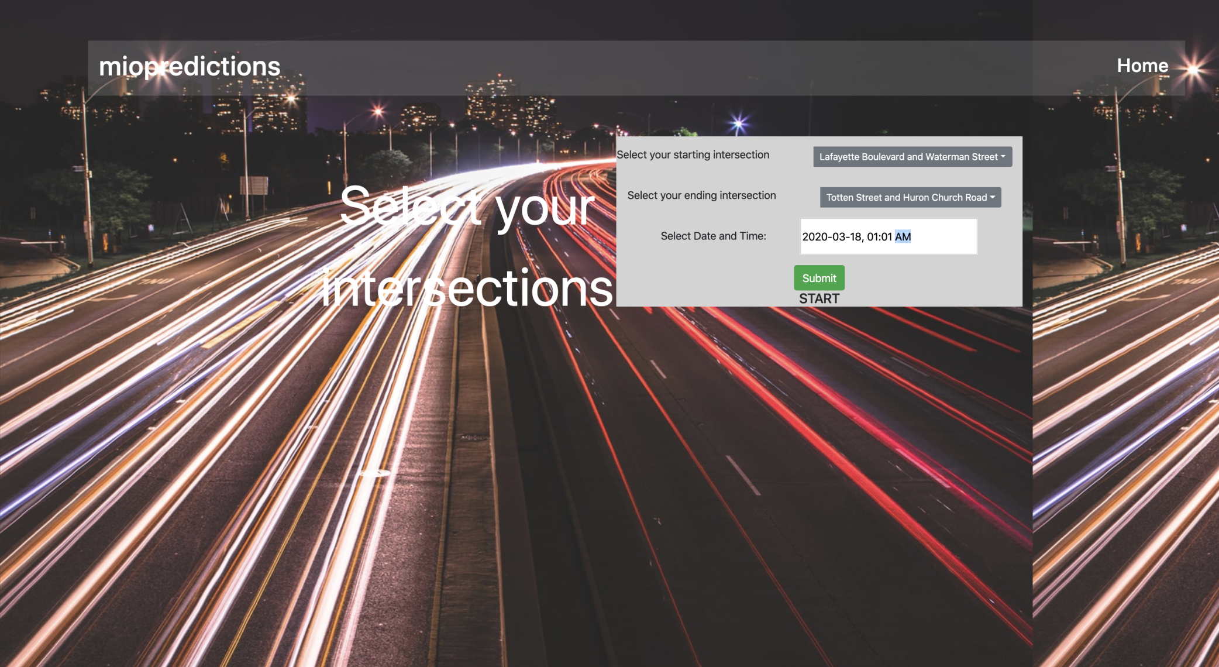The height and width of the screenshot is (667, 1219).
Task: Click the 'Select Date and Time:' label
Action: point(713,236)
